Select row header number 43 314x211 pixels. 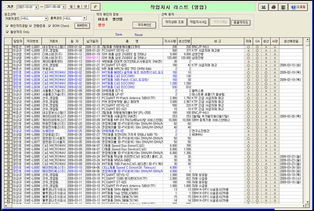pos(8,200)
